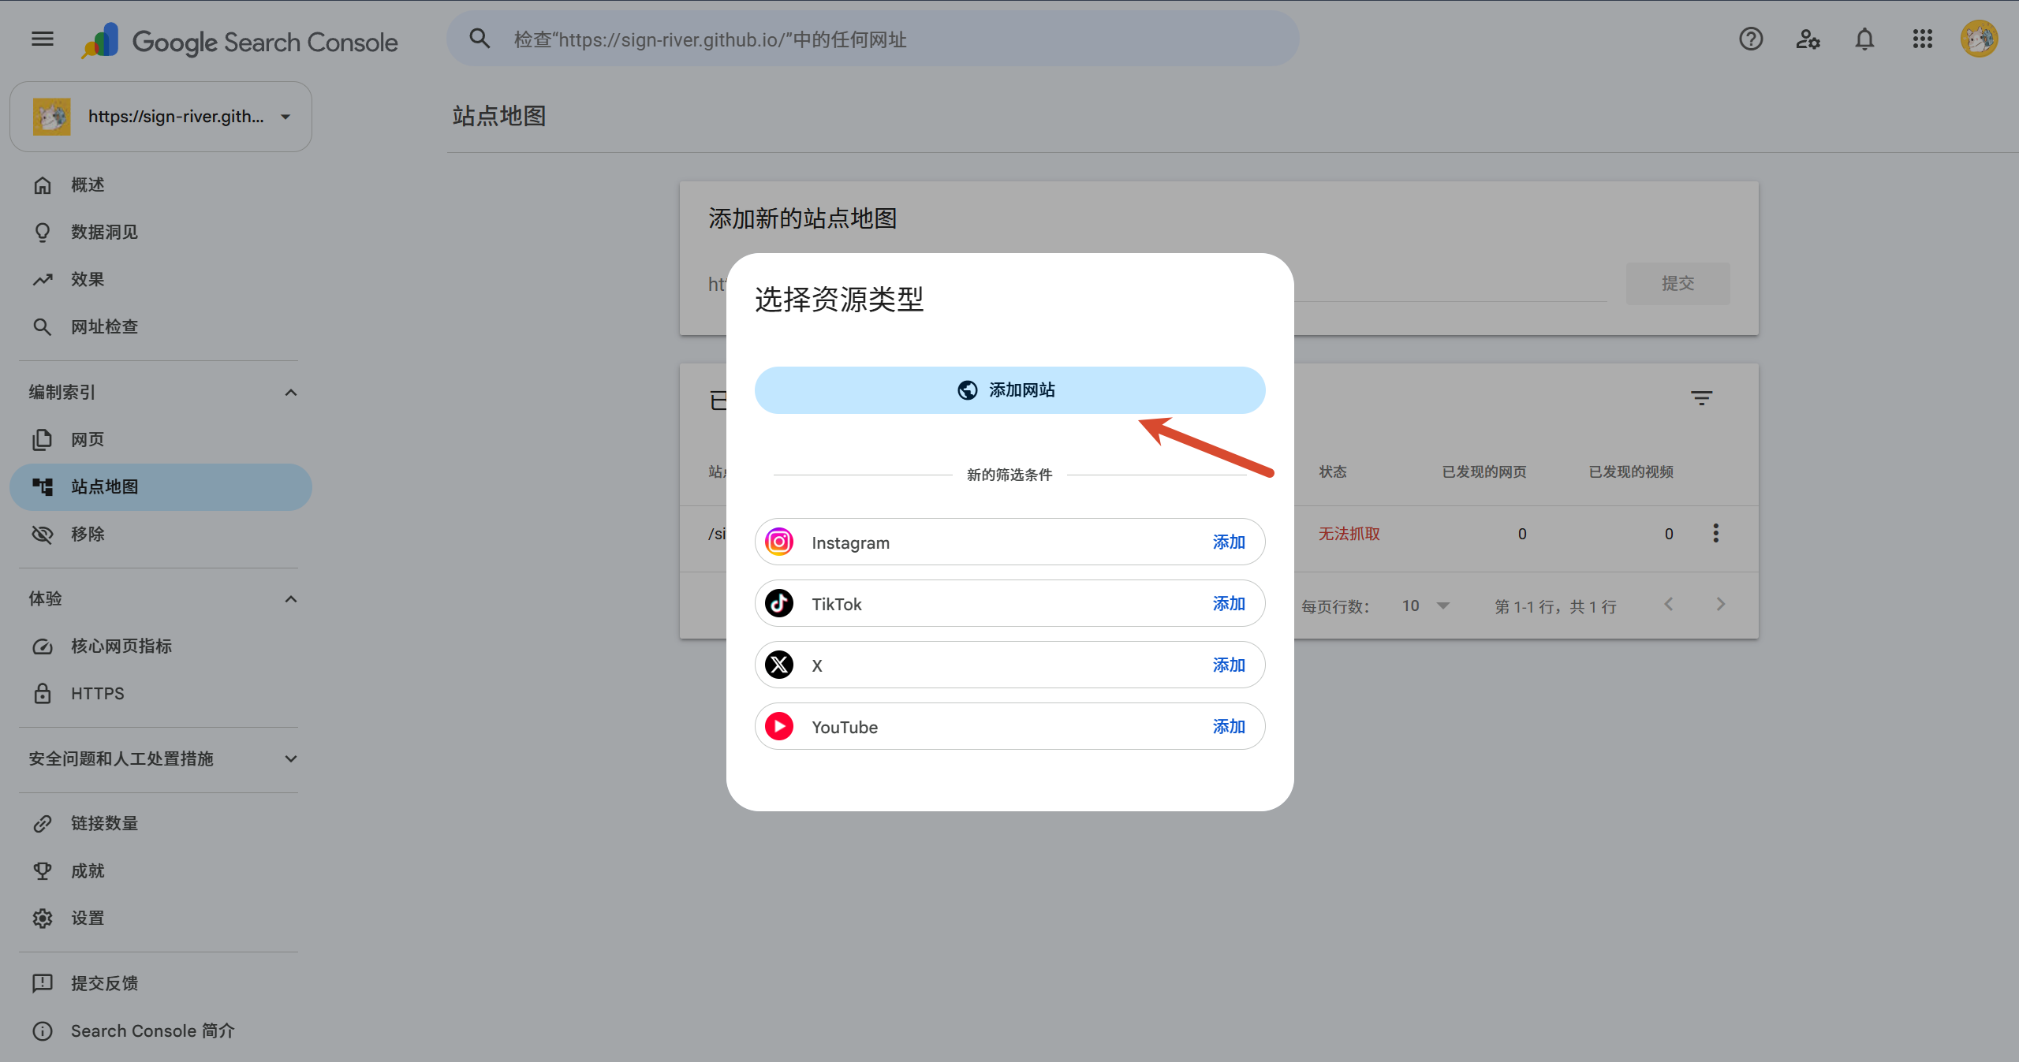This screenshot has height=1062, width=2019.
Task: Click the globe icon on 添加网站
Action: tap(968, 390)
